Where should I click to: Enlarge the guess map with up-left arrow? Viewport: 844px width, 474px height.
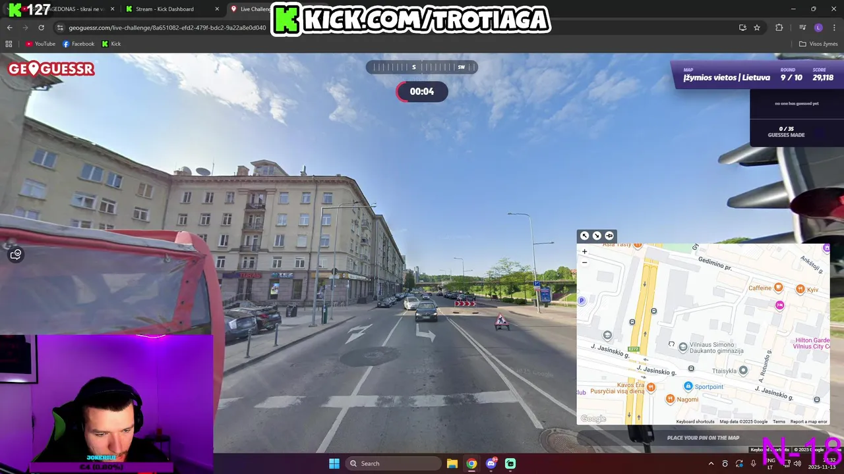584,236
